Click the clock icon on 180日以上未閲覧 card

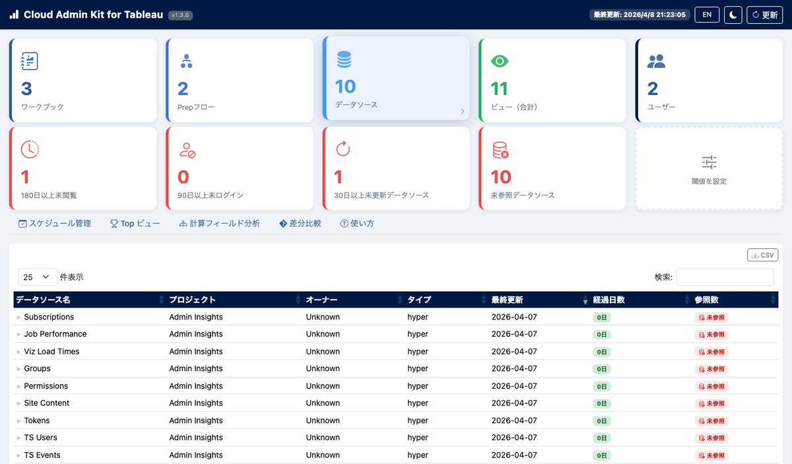pyautogui.click(x=30, y=150)
